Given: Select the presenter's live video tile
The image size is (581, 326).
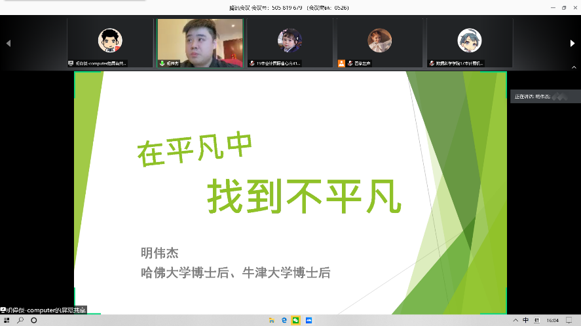Looking at the screenshot, I should [200, 39].
